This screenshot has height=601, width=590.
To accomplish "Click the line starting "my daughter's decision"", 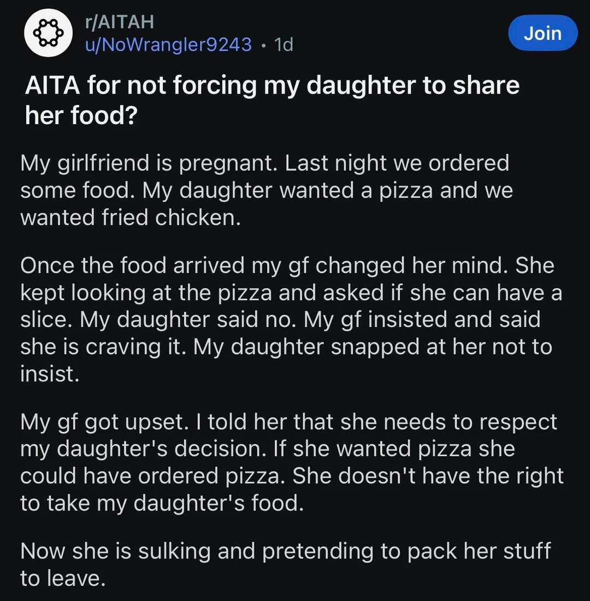I will click(x=268, y=449).
